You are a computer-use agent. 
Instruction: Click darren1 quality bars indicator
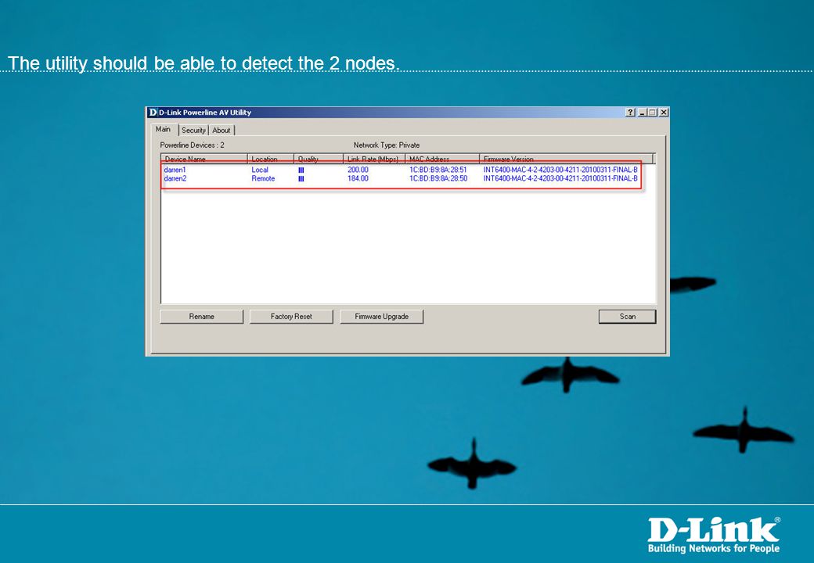coord(301,170)
